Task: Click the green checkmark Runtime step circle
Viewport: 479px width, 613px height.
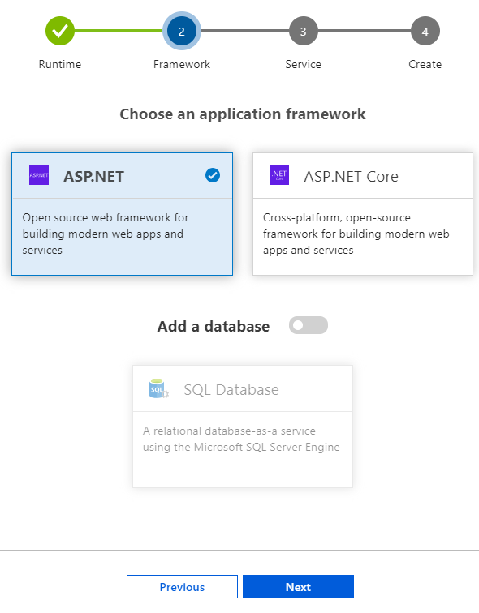Action: click(60, 31)
